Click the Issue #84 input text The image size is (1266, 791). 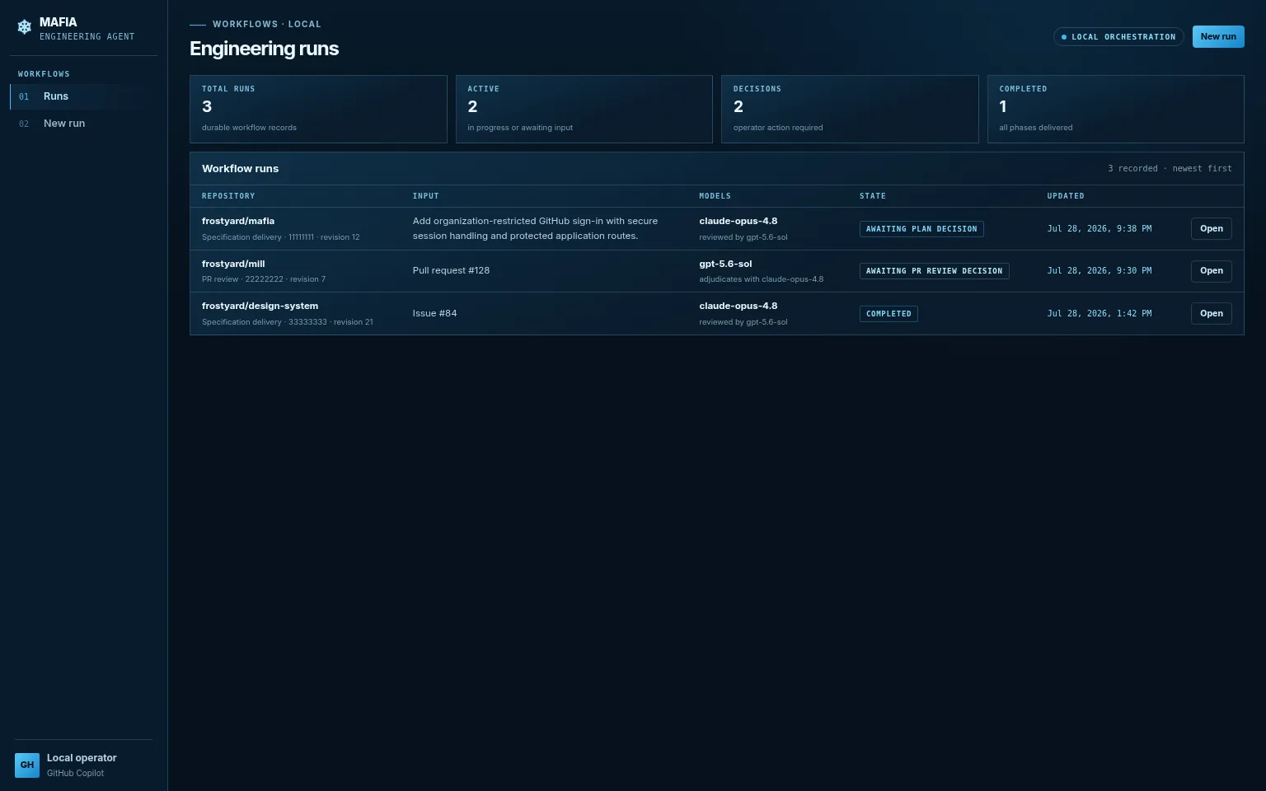click(434, 313)
